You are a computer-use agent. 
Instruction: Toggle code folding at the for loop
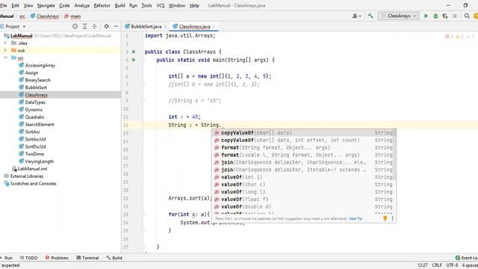pos(143,214)
